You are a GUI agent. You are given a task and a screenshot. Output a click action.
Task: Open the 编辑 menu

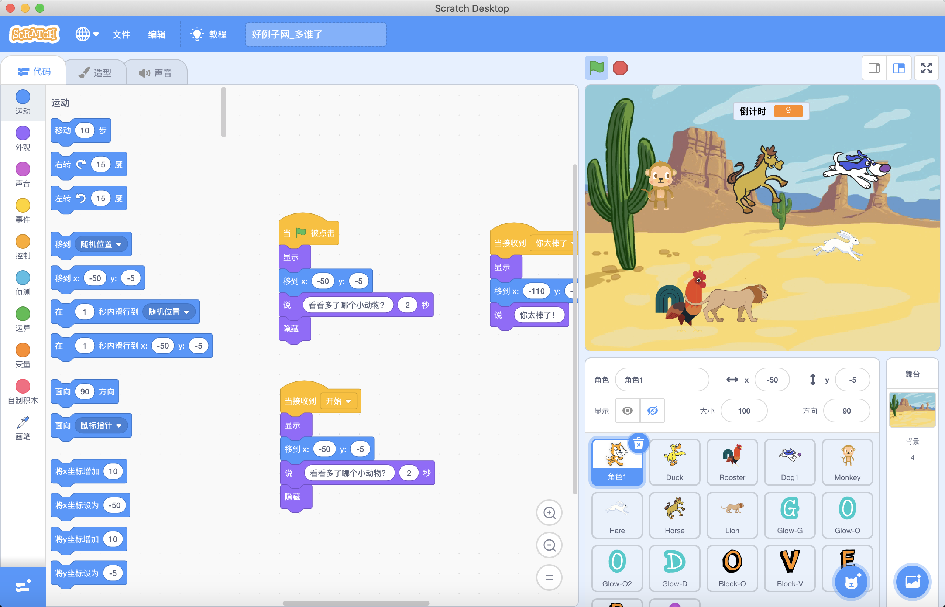tap(157, 34)
